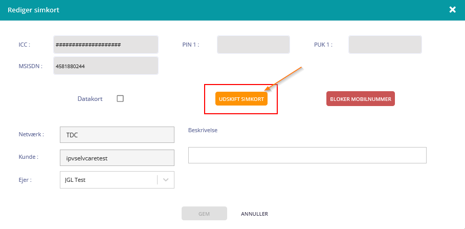The width and height of the screenshot is (465, 229).
Task: Click the Rediger simkort title text
Action: point(34,10)
